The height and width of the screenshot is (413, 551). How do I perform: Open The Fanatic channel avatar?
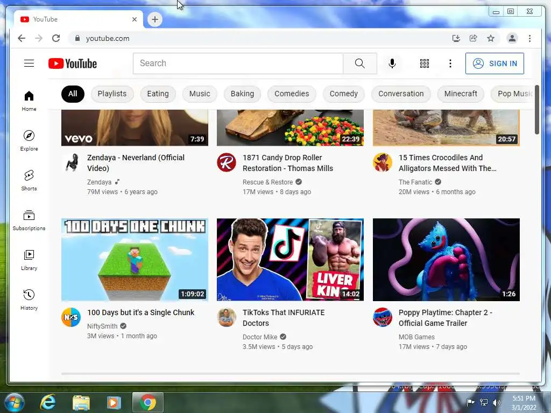(383, 162)
